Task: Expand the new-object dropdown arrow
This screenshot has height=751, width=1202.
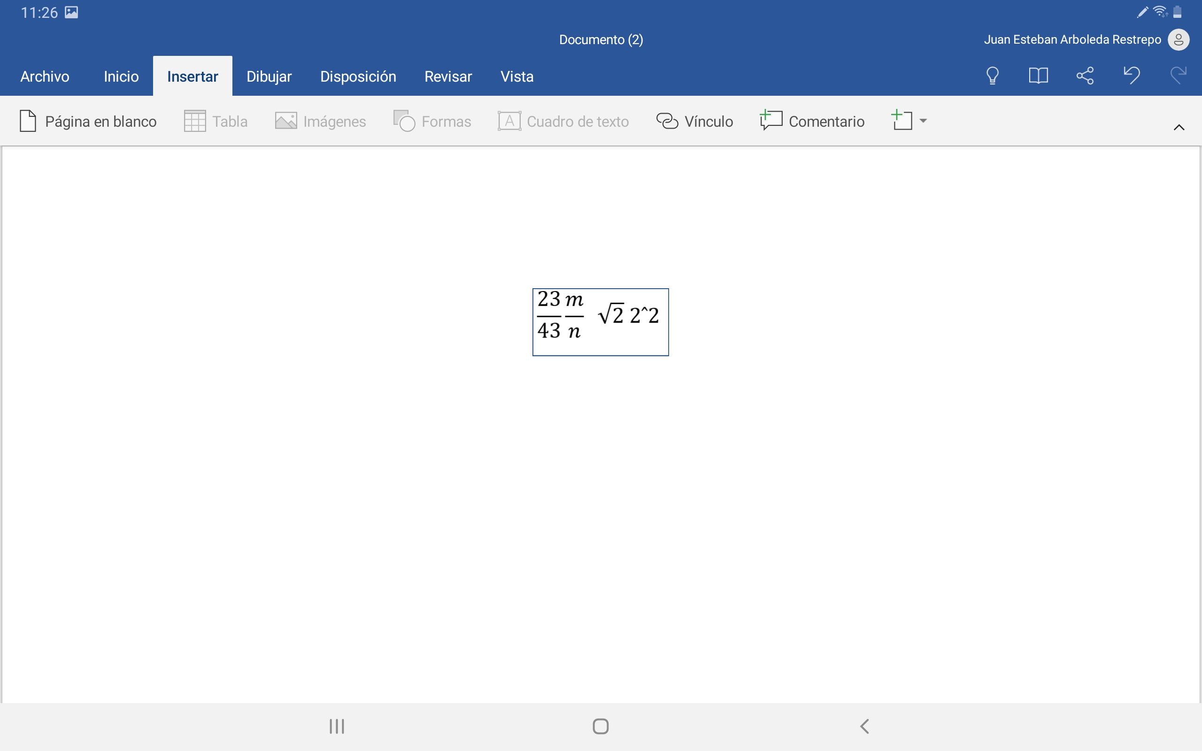Action: click(x=923, y=121)
